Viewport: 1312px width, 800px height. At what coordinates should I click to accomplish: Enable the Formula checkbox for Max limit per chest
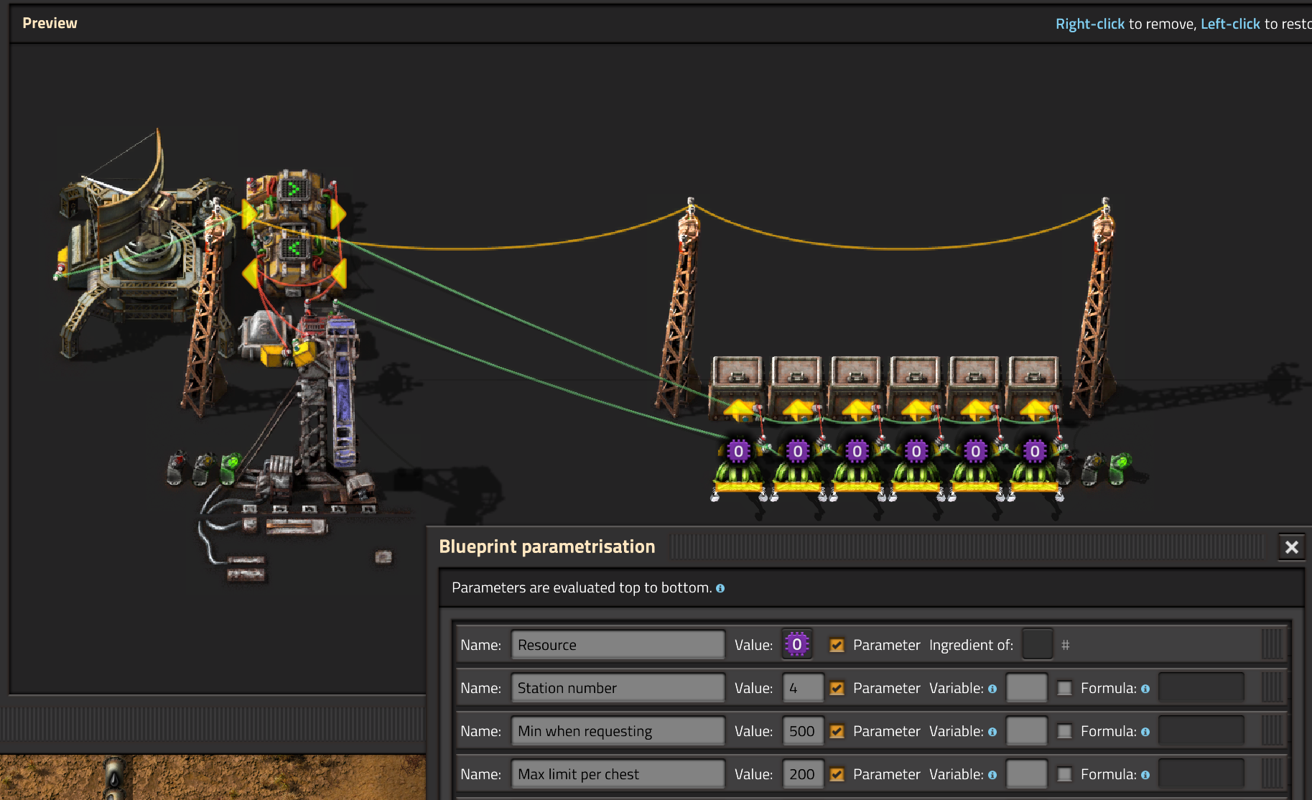point(1065,774)
